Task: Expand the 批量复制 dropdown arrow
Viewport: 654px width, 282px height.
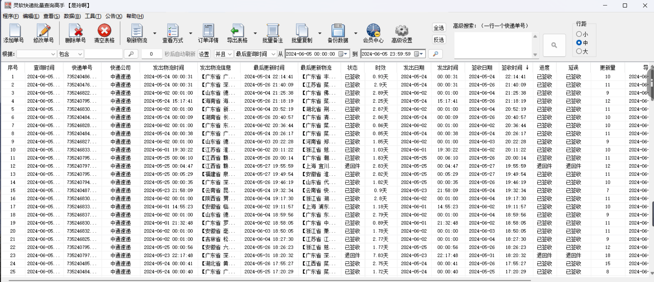Action: point(320,33)
